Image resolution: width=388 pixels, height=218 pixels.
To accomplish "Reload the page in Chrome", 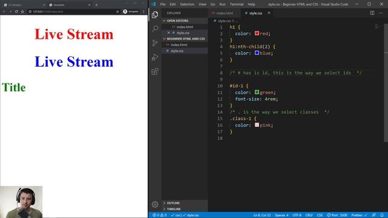I will 16,12.
